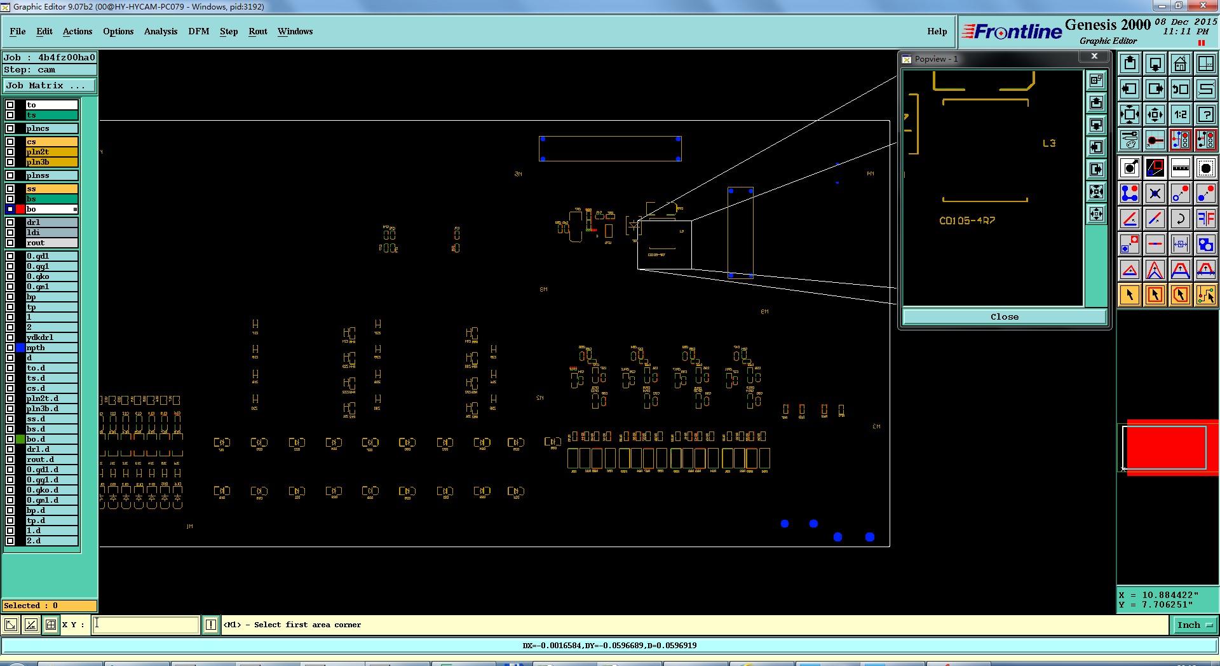Image resolution: width=1220 pixels, height=666 pixels.
Task: Click the zoom out icon in main tool panel
Action: [1155, 114]
